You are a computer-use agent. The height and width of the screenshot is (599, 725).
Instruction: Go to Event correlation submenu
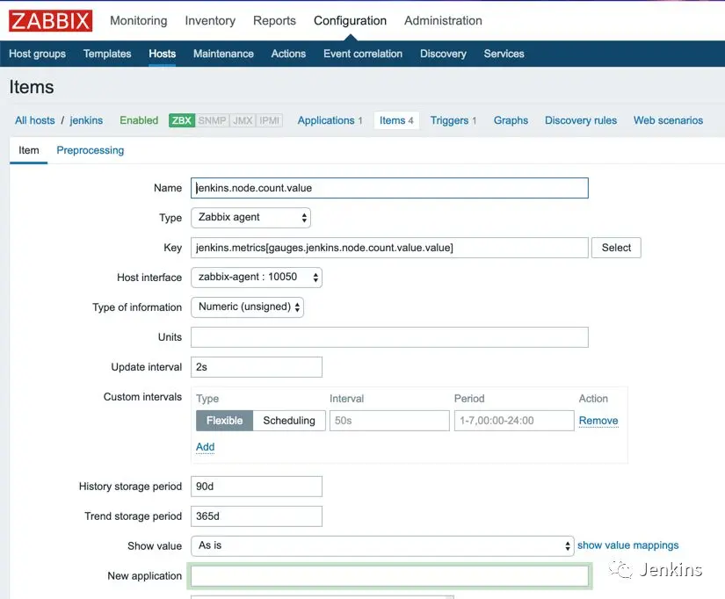pos(363,54)
